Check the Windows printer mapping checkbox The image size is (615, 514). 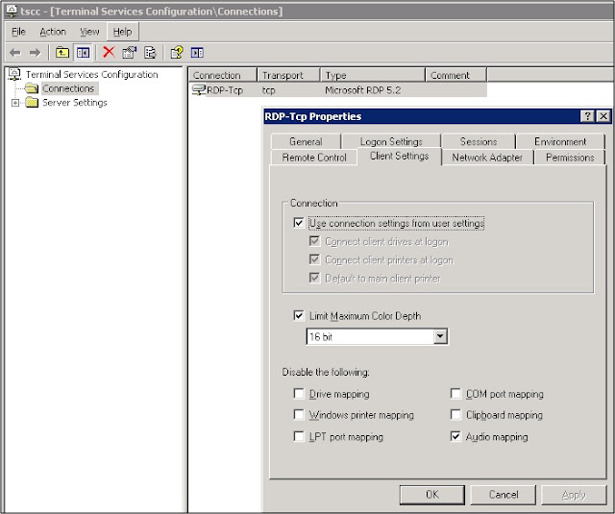click(299, 414)
